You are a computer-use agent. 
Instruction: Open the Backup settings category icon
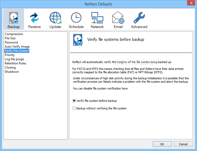tap(14, 19)
